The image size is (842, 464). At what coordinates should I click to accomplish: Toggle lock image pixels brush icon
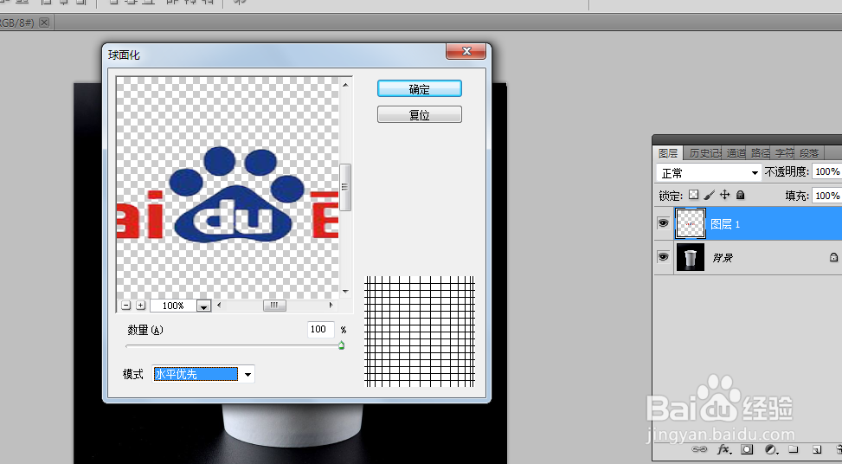709,195
